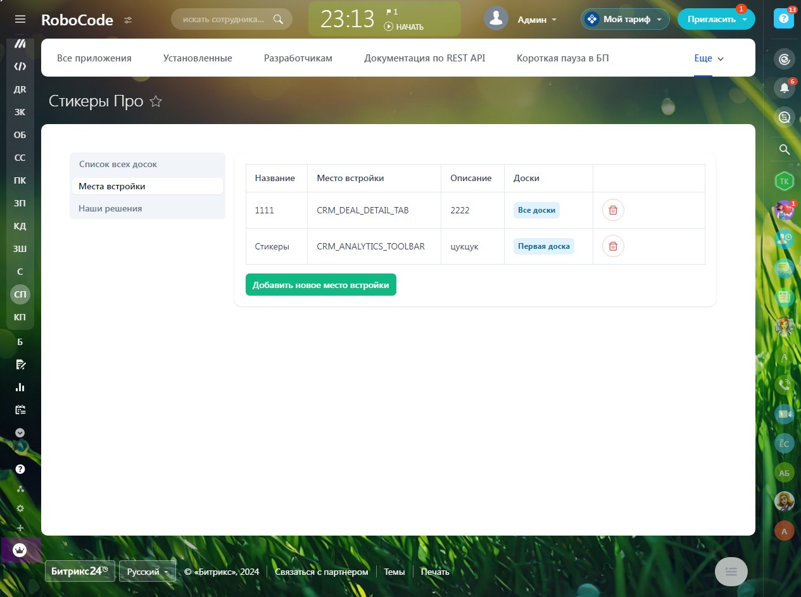Open the help question mark widget
The height and width of the screenshot is (597, 801).
(x=784, y=19)
